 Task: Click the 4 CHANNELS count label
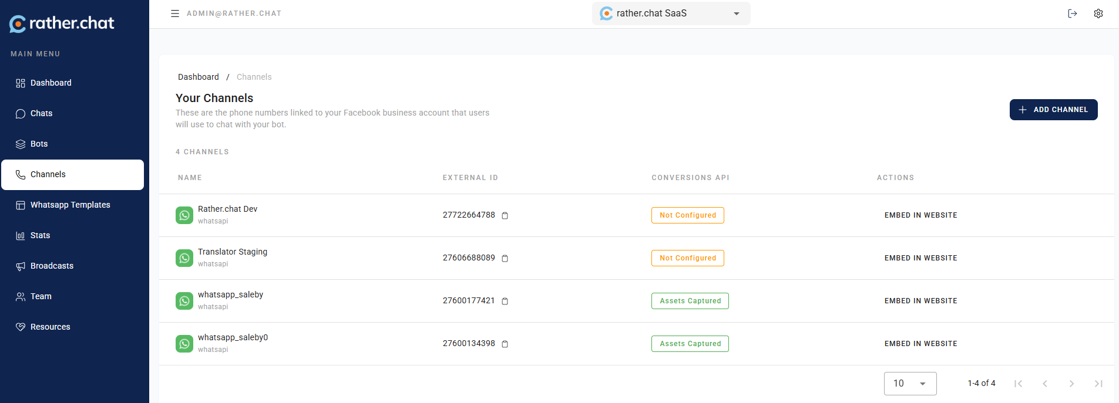click(x=202, y=152)
